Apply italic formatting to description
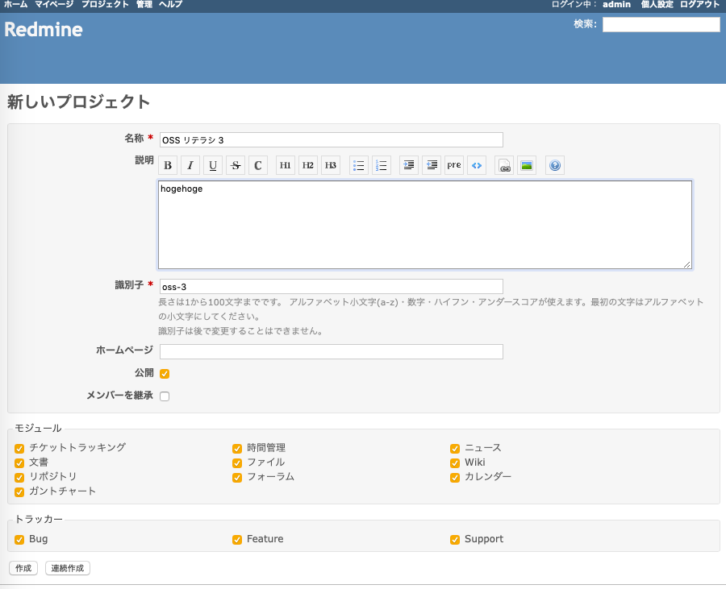Viewport: 726px width, 589px height. [x=190, y=166]
